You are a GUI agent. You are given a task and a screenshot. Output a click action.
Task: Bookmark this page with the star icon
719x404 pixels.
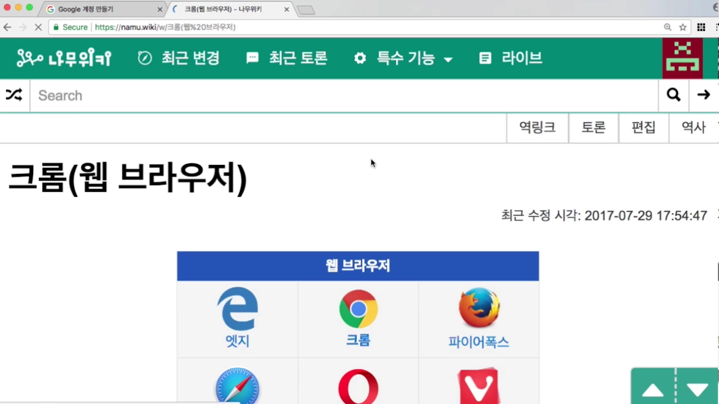pos(683,27)
